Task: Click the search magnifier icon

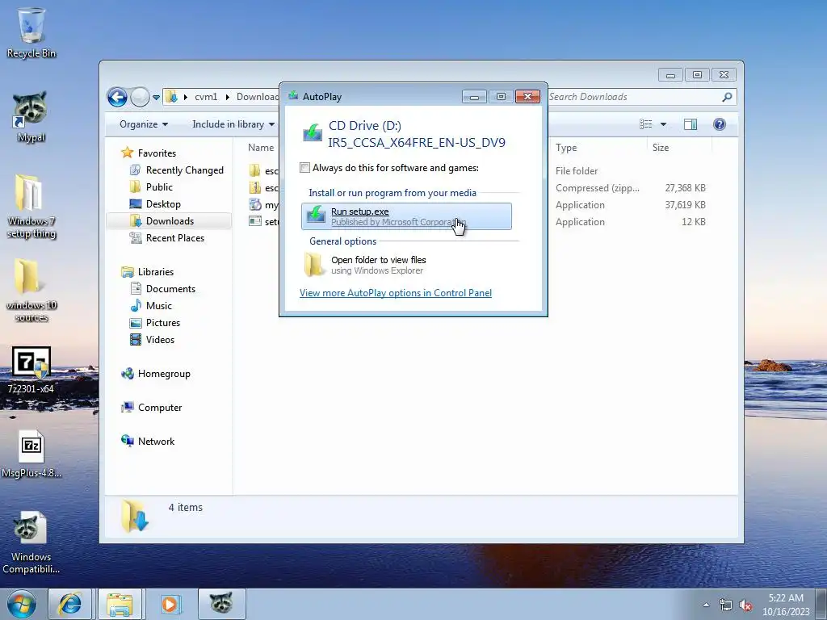Action: tap(727, 97)
